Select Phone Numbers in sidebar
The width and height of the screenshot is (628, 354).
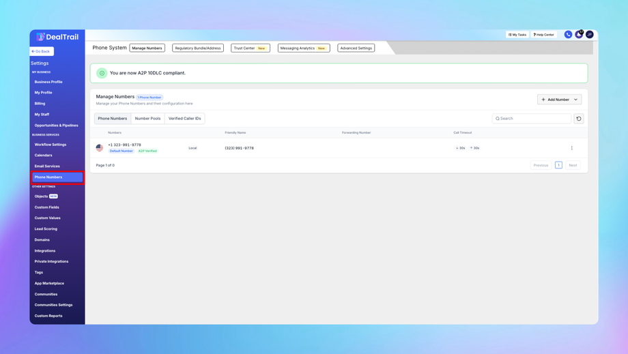[57, 177]
